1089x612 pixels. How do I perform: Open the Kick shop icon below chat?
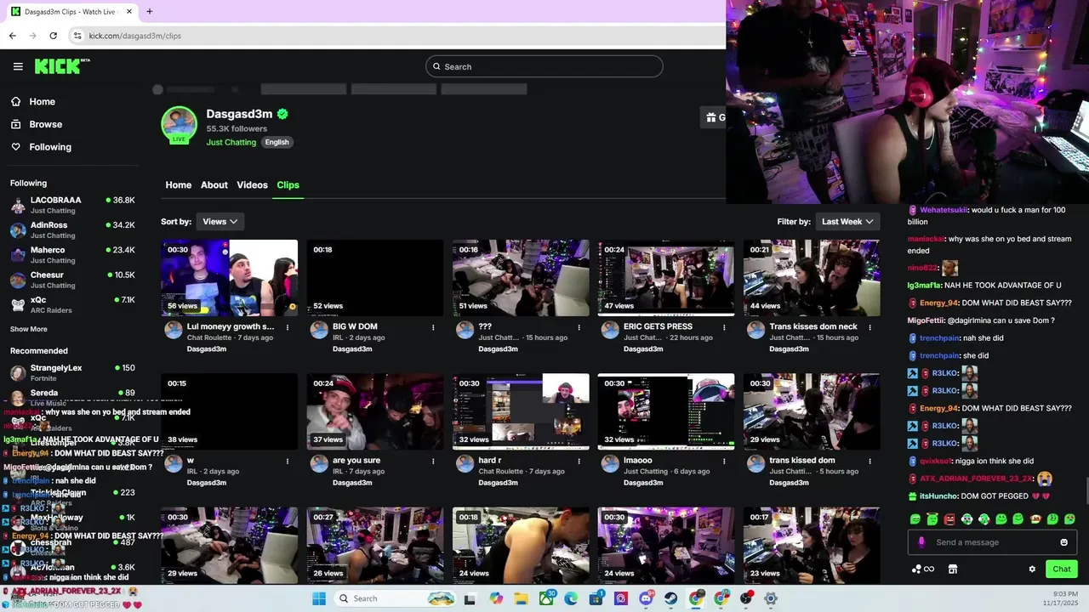coord(953,569)
